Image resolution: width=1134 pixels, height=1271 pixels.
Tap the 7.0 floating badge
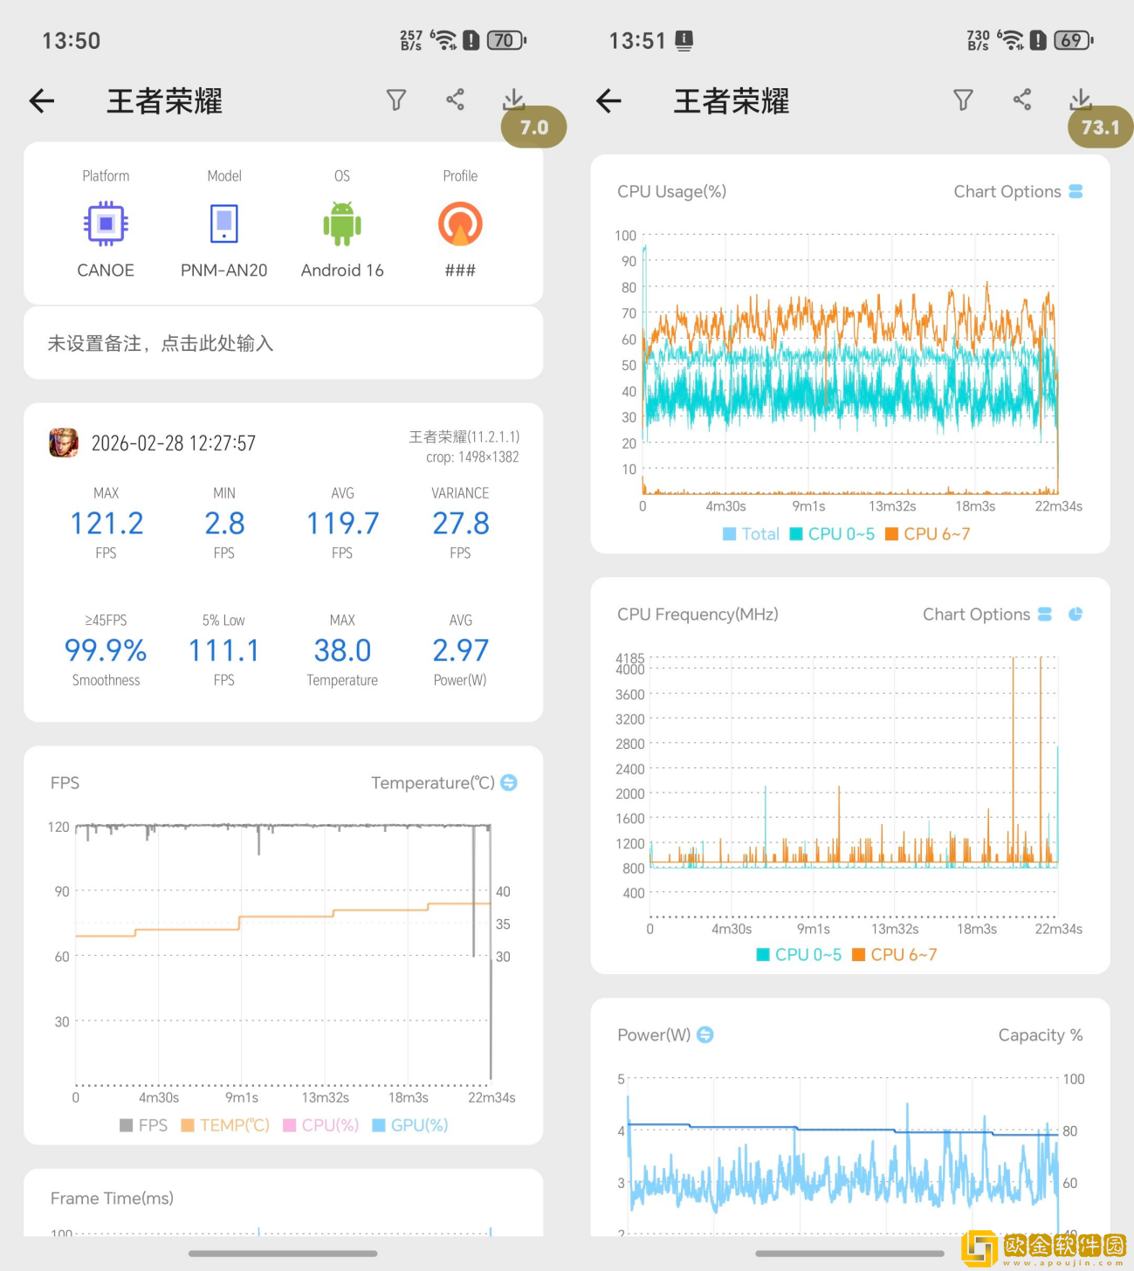pos(533,127)
